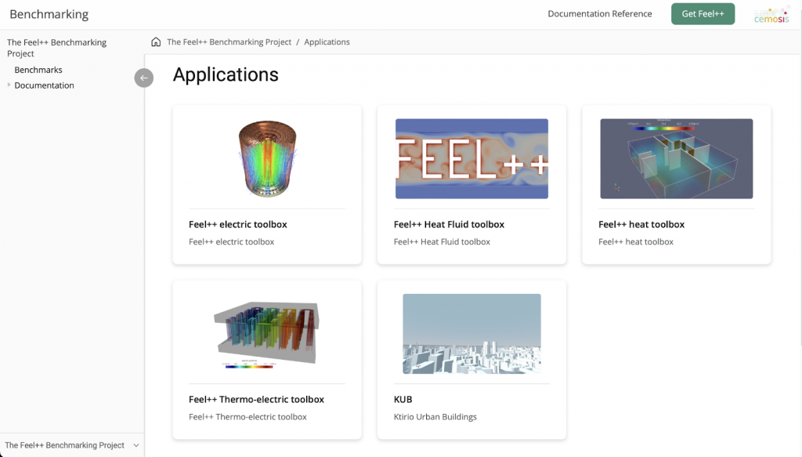This screenshot has height=457, width=802.
Task: Click the Feel++ Thermo-electric toolbox card title
Action: 256,399
